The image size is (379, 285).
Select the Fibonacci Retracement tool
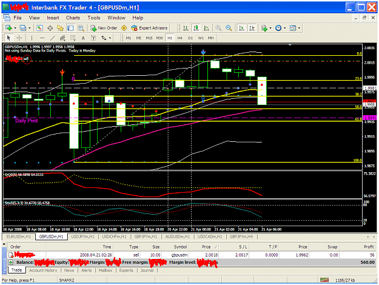(73, 38)
